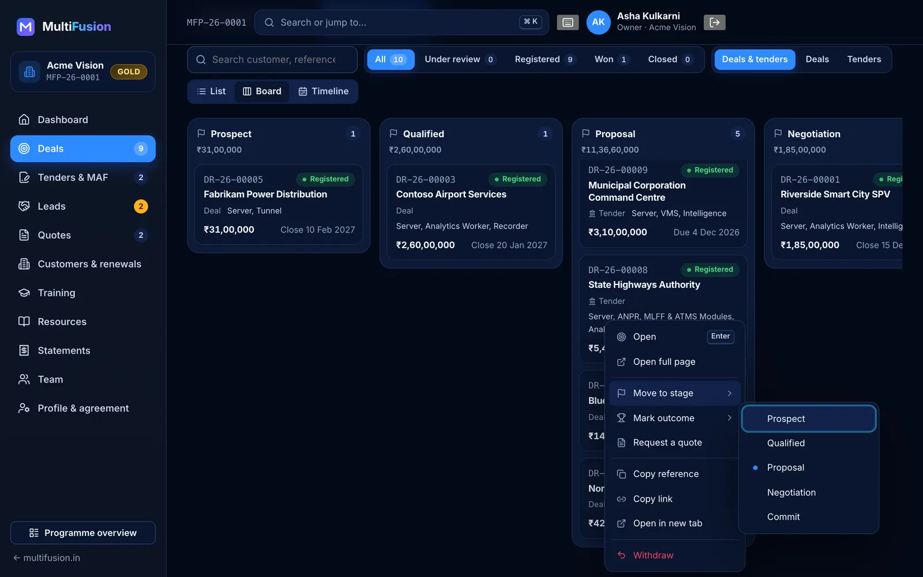
Task: Filter by Under review status
Action: click(460, 59)
